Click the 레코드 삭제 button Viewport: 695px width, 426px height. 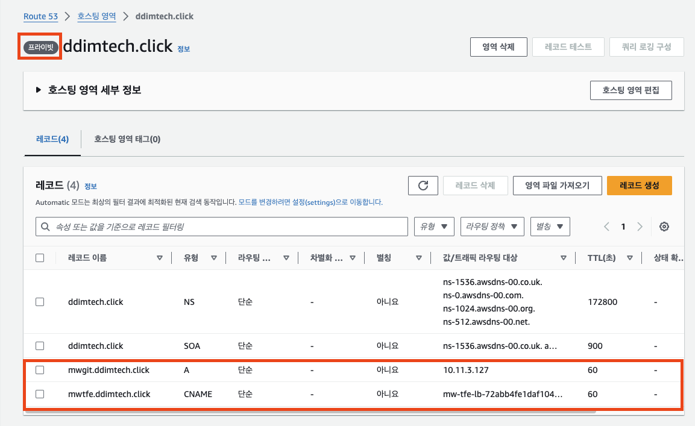click(x=475, y=186)
